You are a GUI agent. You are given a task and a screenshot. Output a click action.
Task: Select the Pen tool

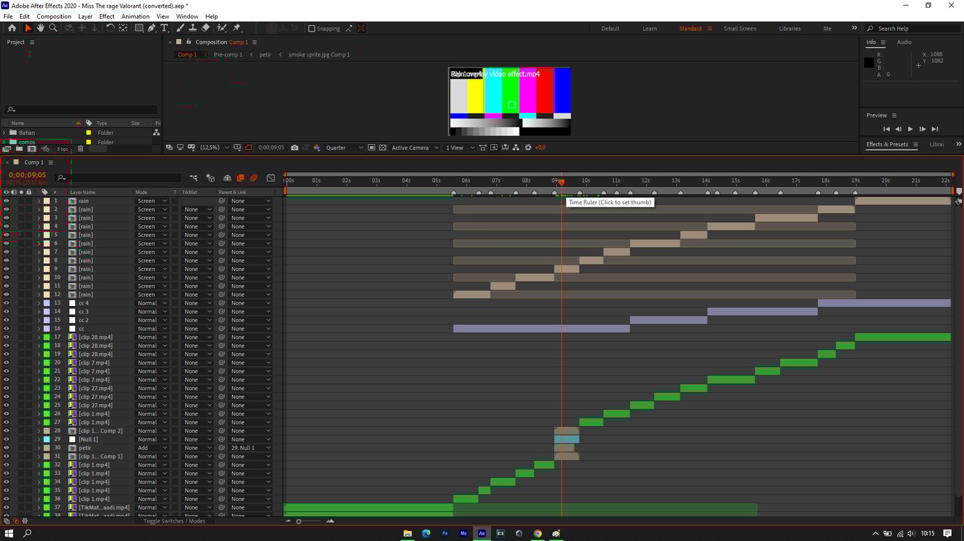point(152,28)
